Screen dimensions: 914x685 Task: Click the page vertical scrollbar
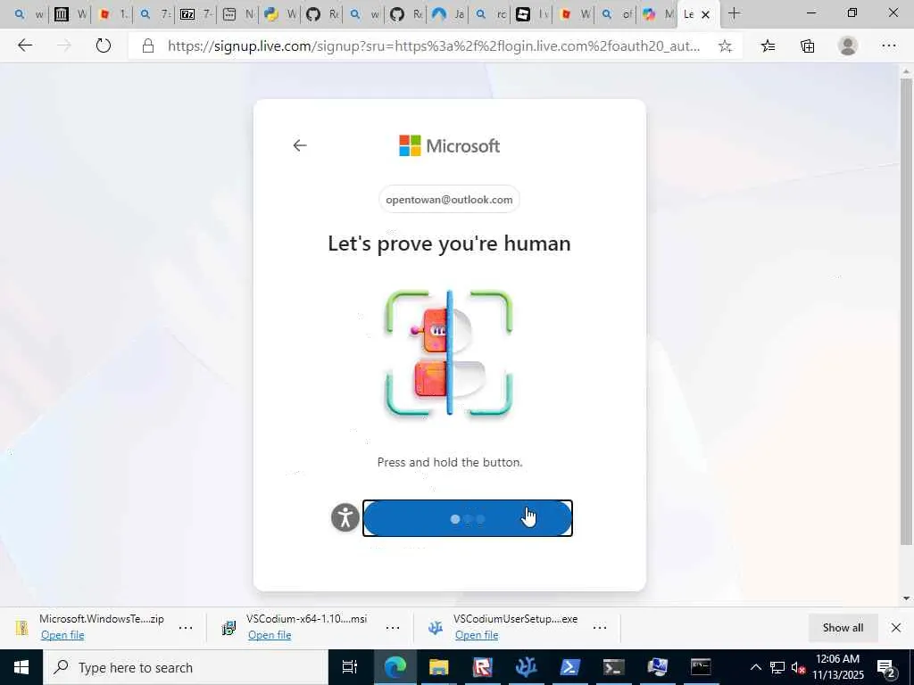click(x=906, y=311)
